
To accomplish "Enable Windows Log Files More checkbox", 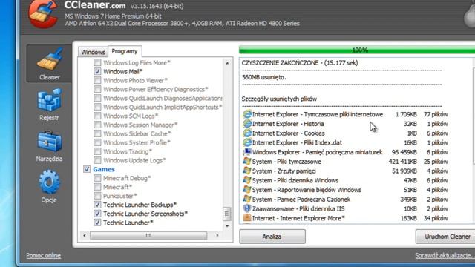I will pos(97,62).
